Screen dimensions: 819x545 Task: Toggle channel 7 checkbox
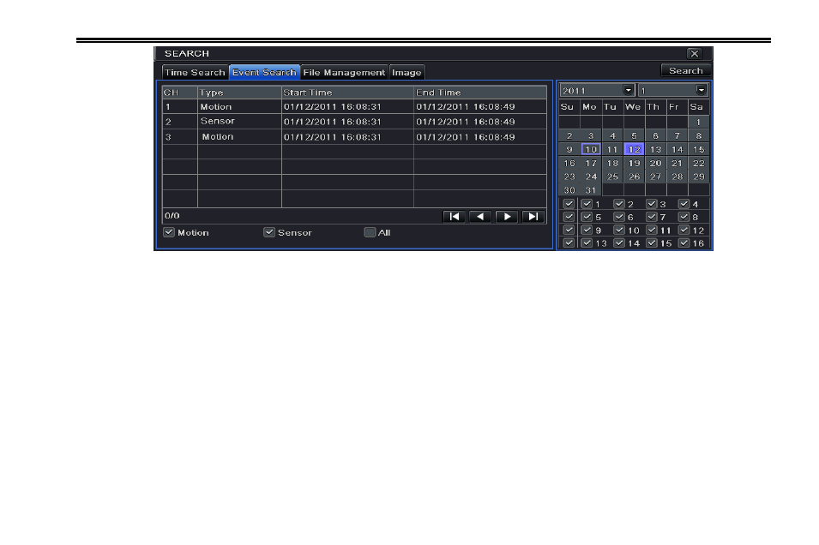651,217
